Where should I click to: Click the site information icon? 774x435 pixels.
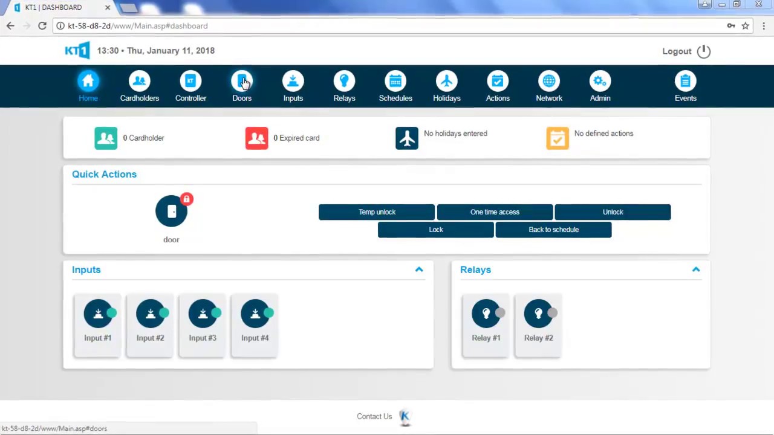pos(60,26)
